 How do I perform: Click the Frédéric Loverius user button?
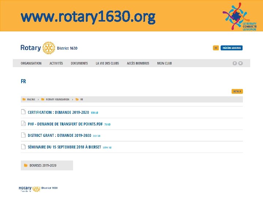tap(232, 48)
